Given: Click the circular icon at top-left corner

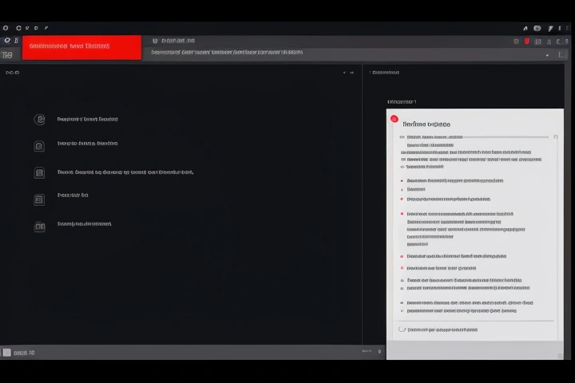Looking at the screenshot, I should (x=6, y=28).
